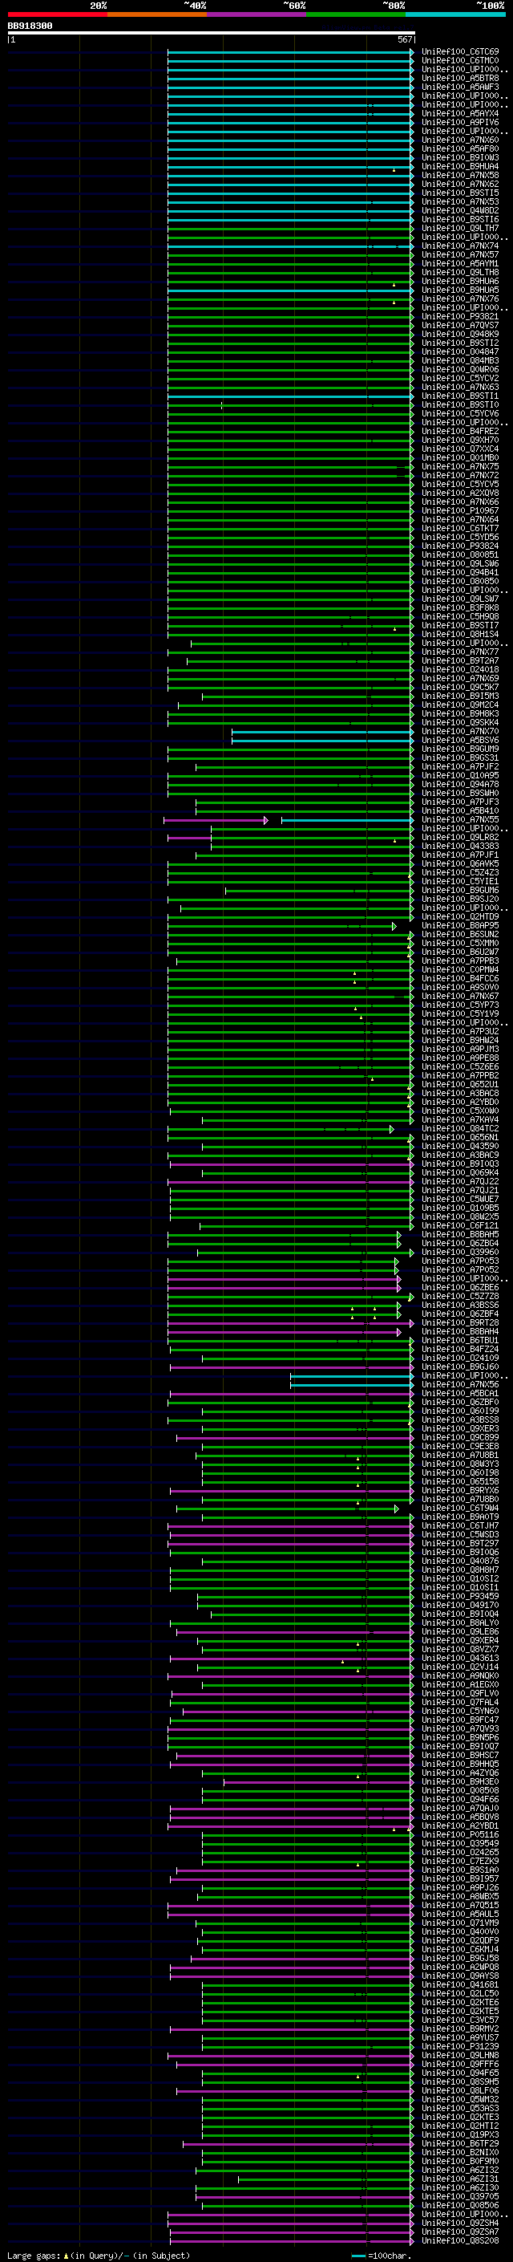The image size is (513, 2262).
Task: Click the cyan alignment bar of UniRef100_A7NX56
Action: point(352,1385)
